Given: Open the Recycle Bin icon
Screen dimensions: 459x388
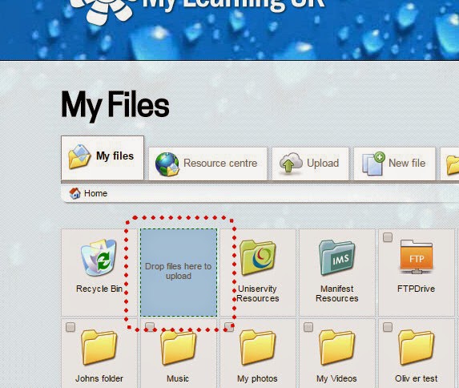Looking at the screenshot, I should [x=99, y=258].
